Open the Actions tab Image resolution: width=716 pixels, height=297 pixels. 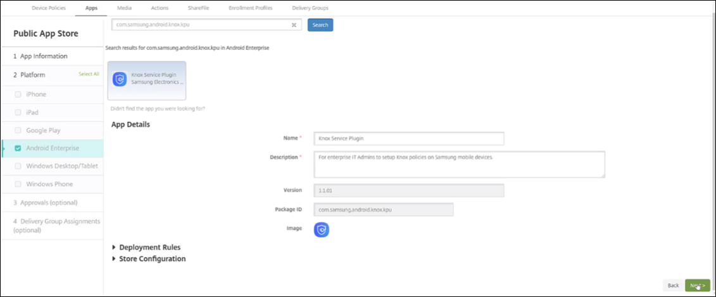(x=160, y=8)
